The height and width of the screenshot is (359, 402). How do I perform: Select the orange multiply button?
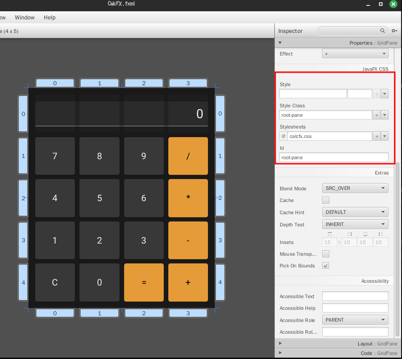tap(188, 198)
